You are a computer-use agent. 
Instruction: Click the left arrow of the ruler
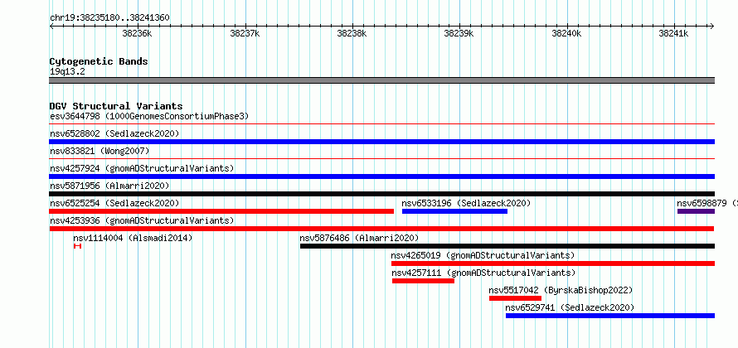[51, 26]
